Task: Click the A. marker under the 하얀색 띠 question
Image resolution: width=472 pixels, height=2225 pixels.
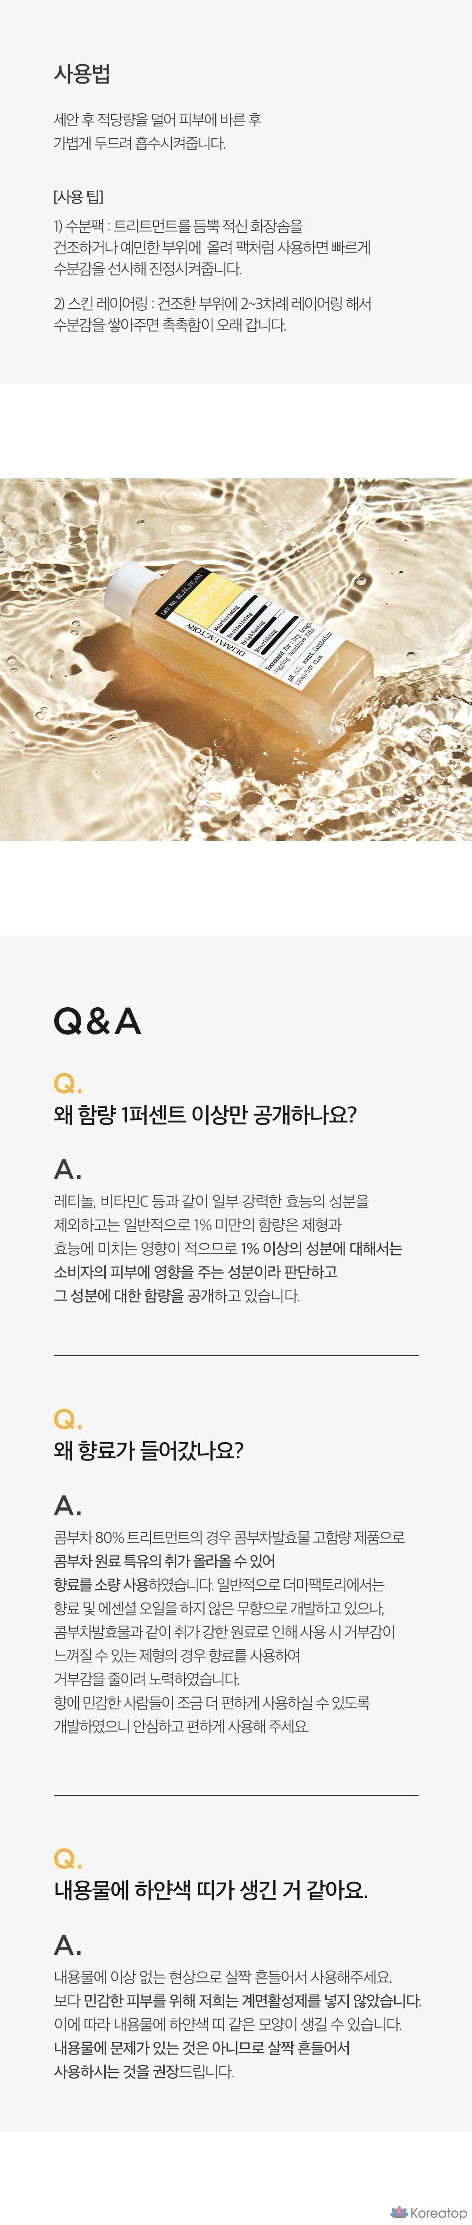Action: (67, 1945)
